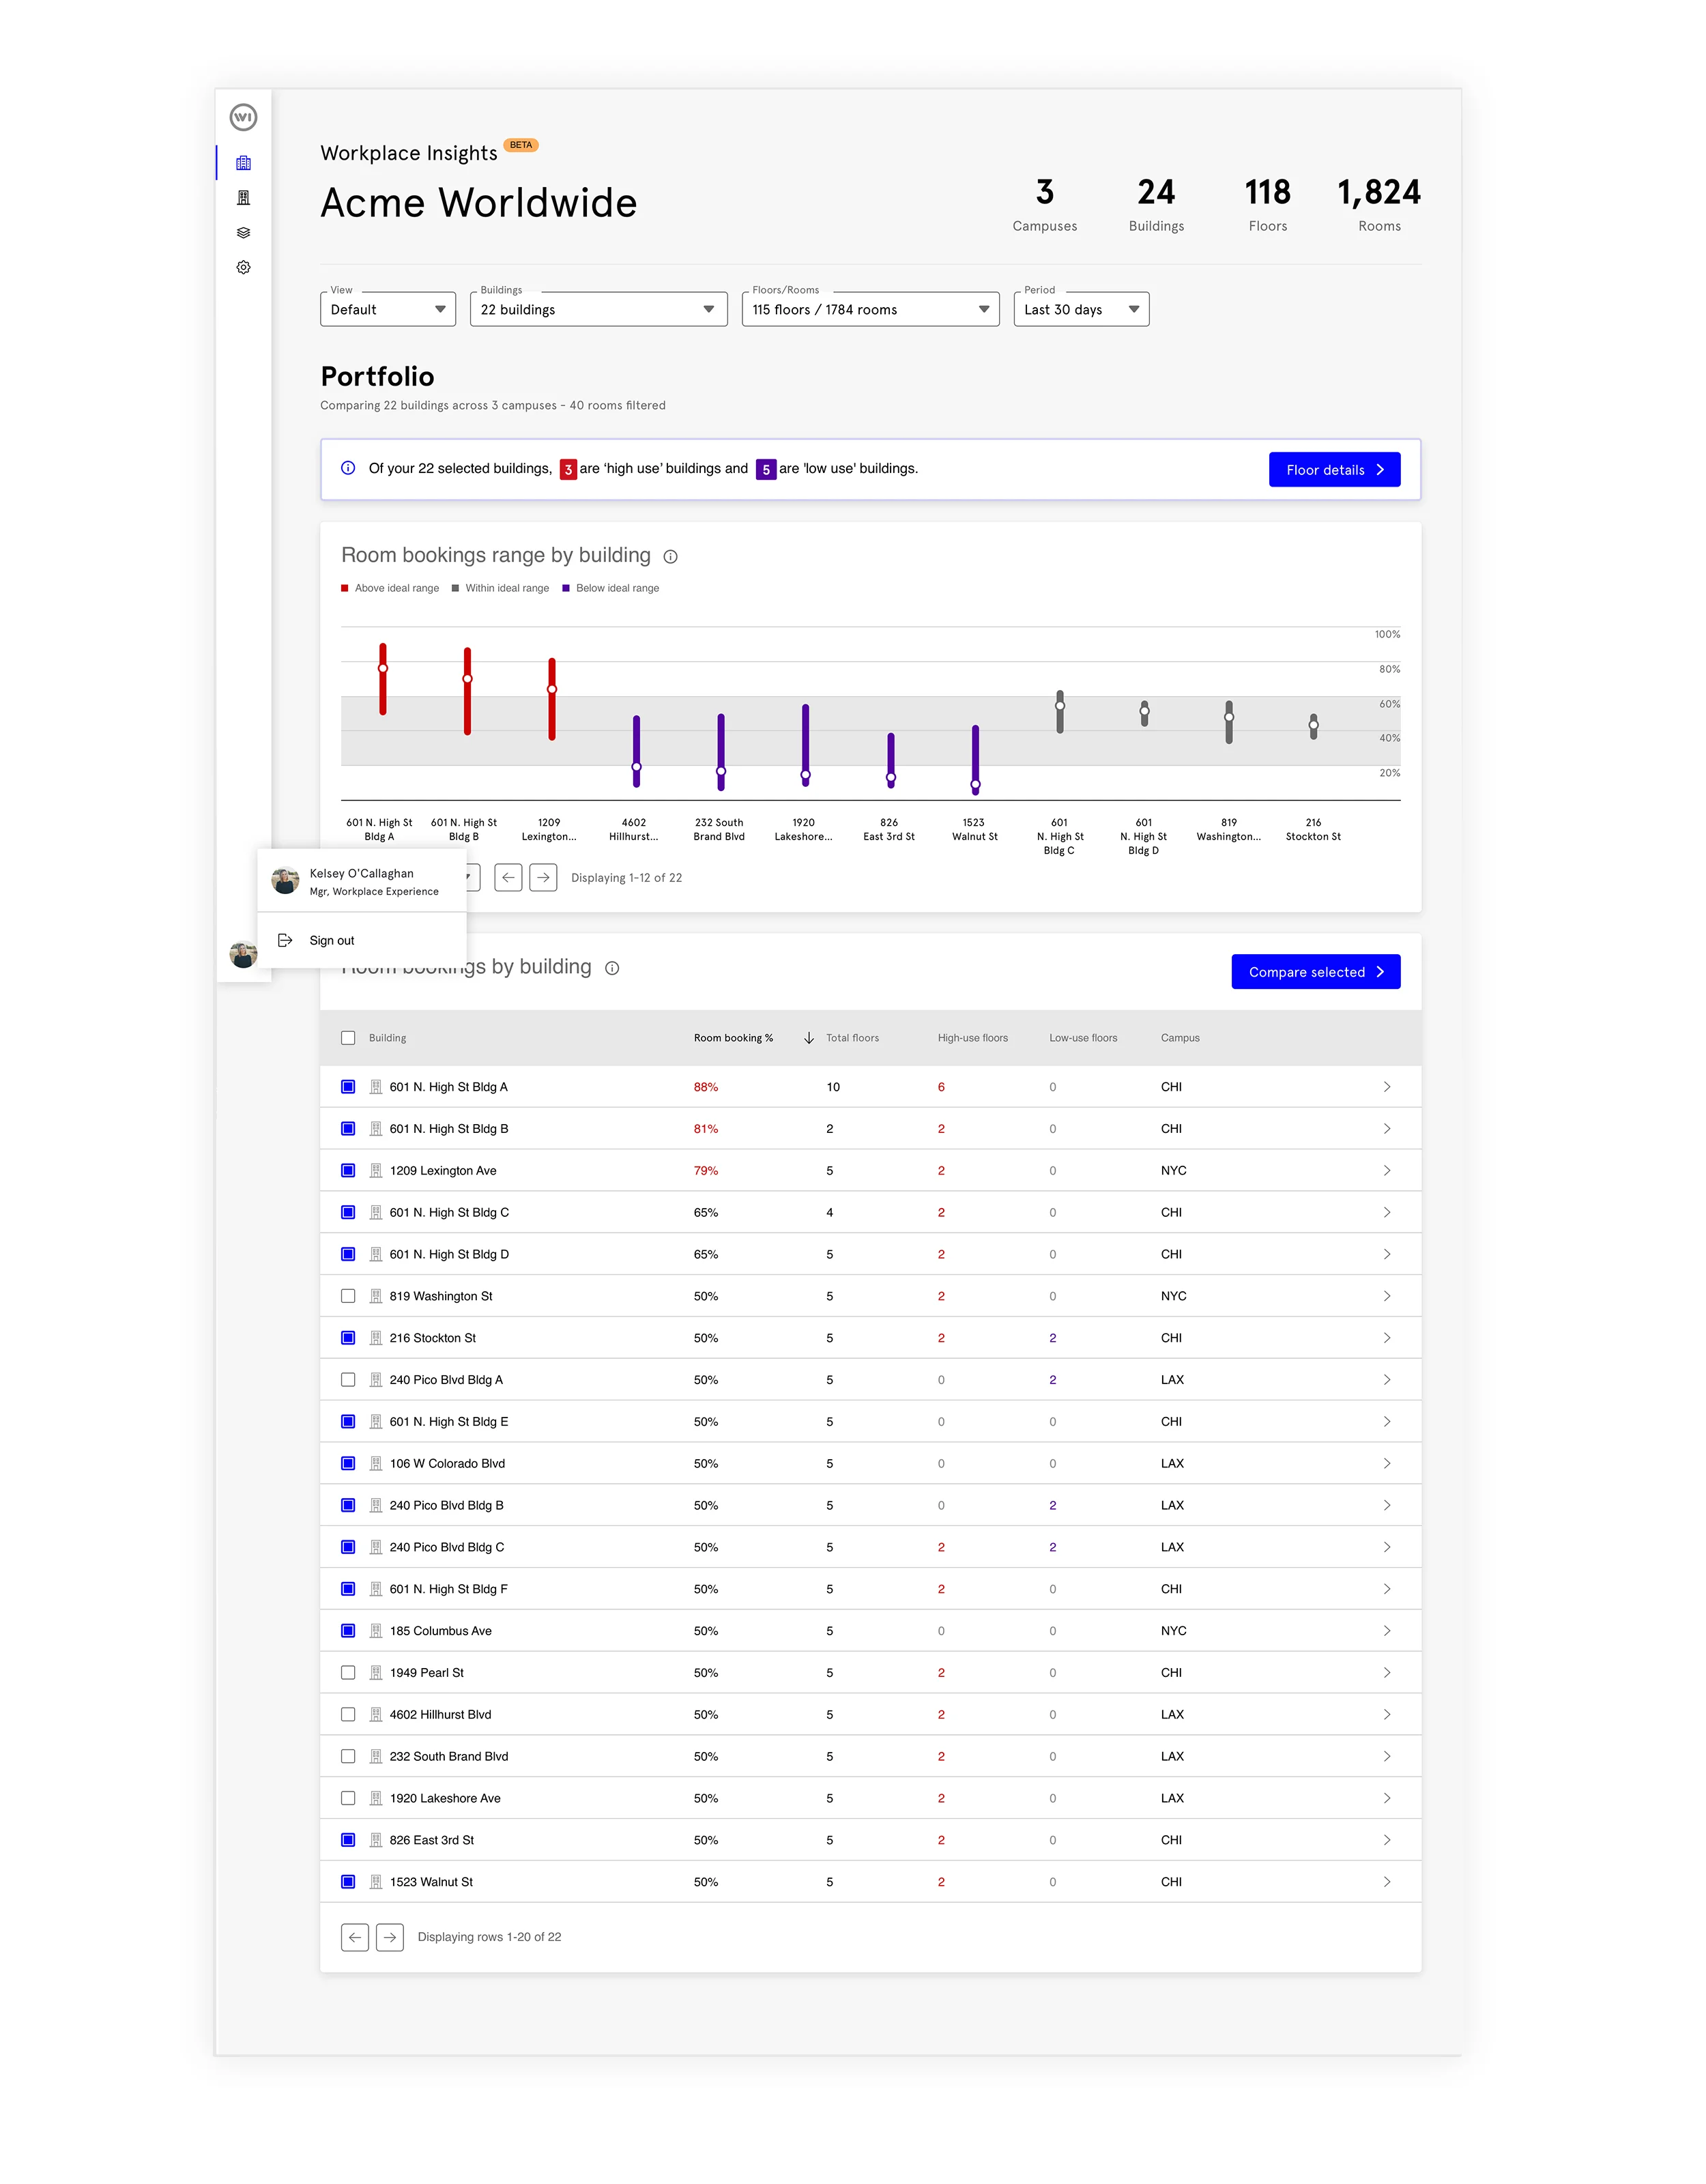Go to the next chart page arrow

click(x=543, y=878)
